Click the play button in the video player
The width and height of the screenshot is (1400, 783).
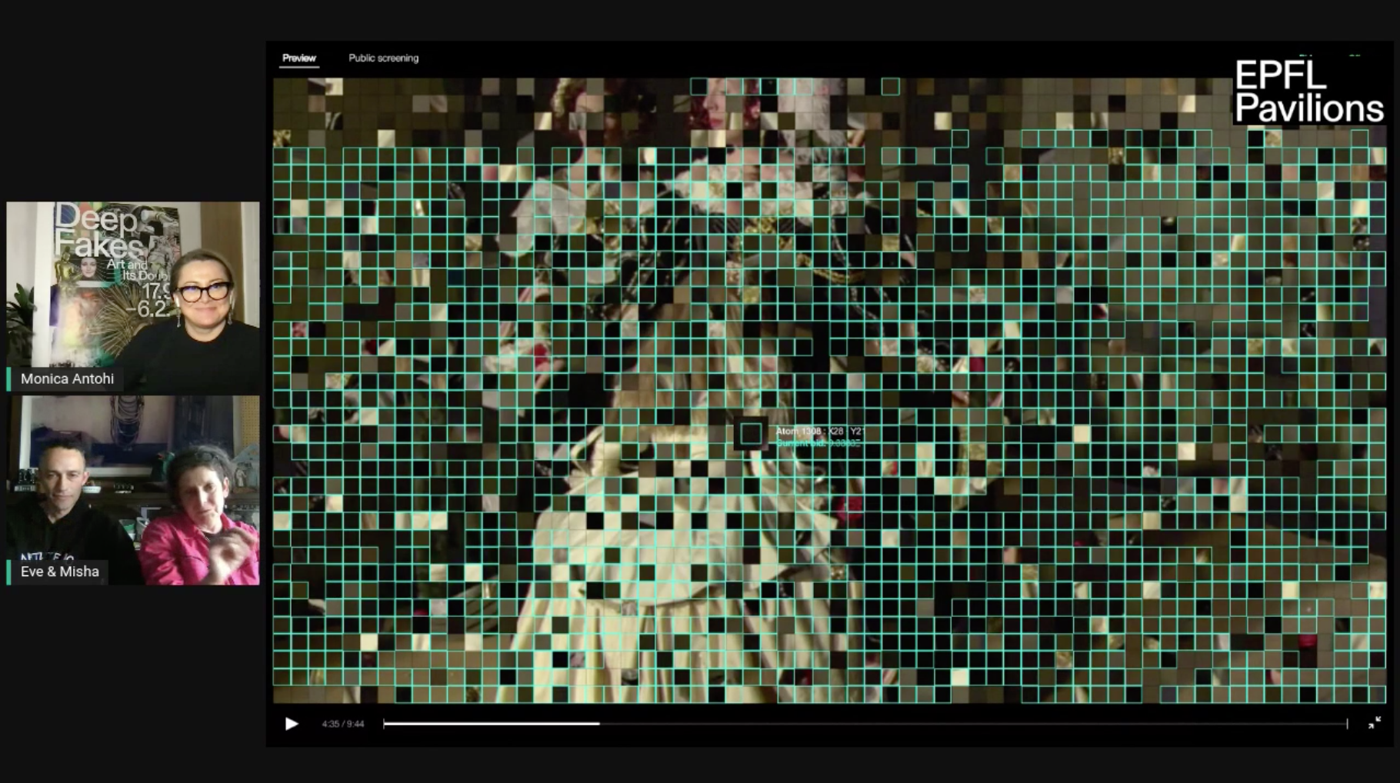[292, 724]
